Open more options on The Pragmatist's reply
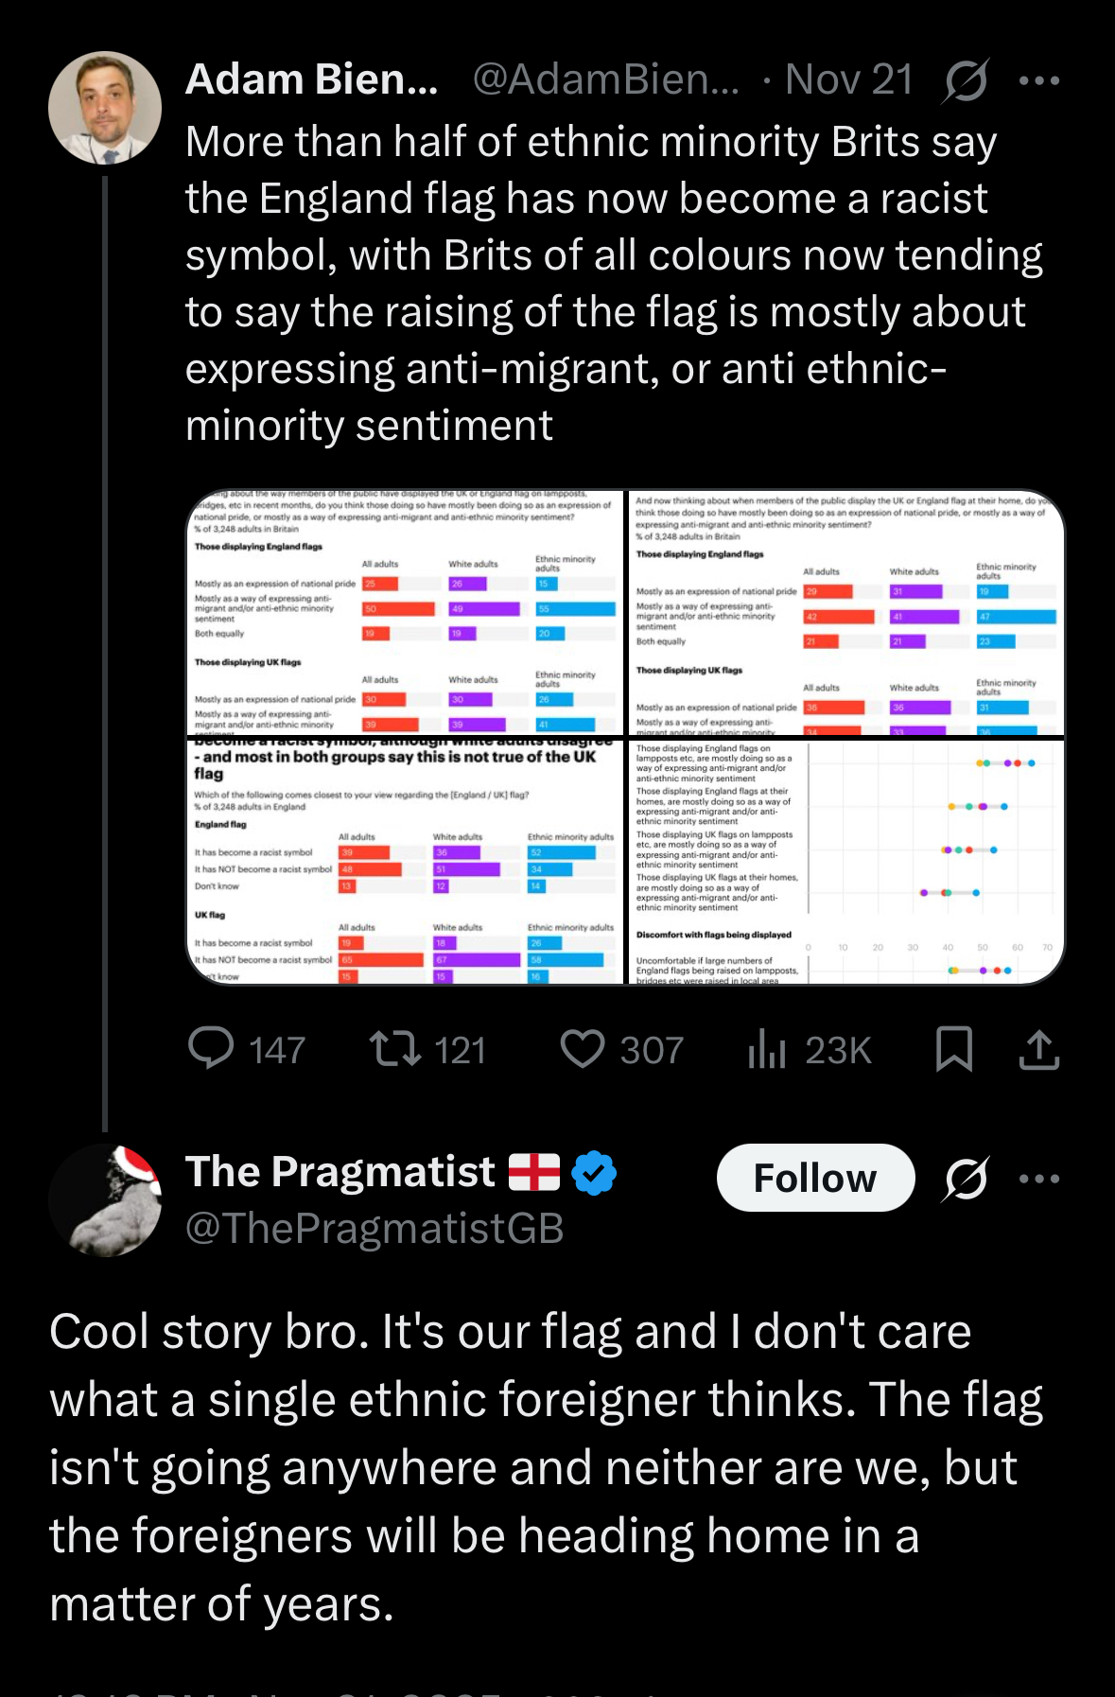Screen dimensions: 1115x1697 1039,1179
